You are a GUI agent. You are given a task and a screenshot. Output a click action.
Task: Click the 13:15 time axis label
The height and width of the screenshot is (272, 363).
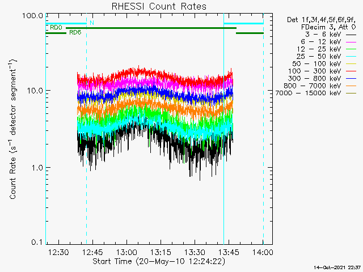(161, 252)
